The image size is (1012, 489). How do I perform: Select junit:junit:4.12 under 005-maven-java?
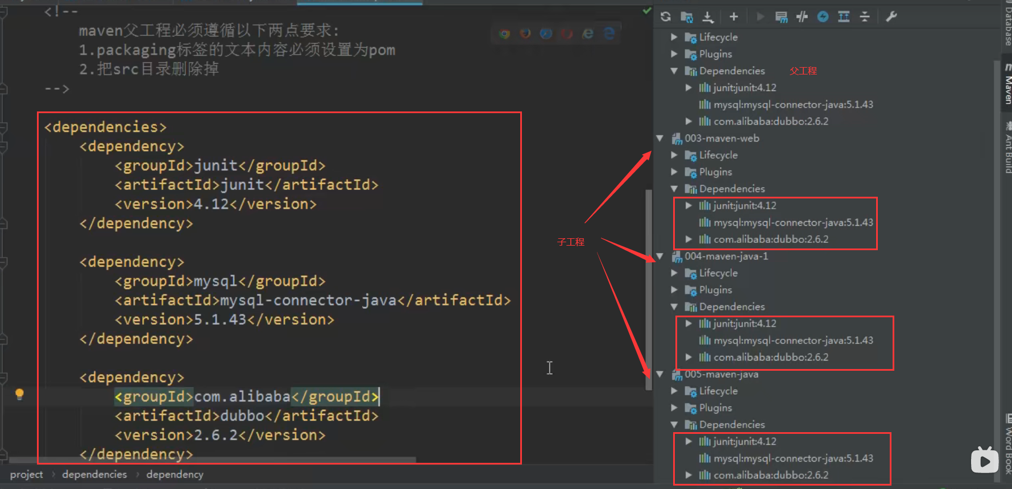[x=745, y=441]
